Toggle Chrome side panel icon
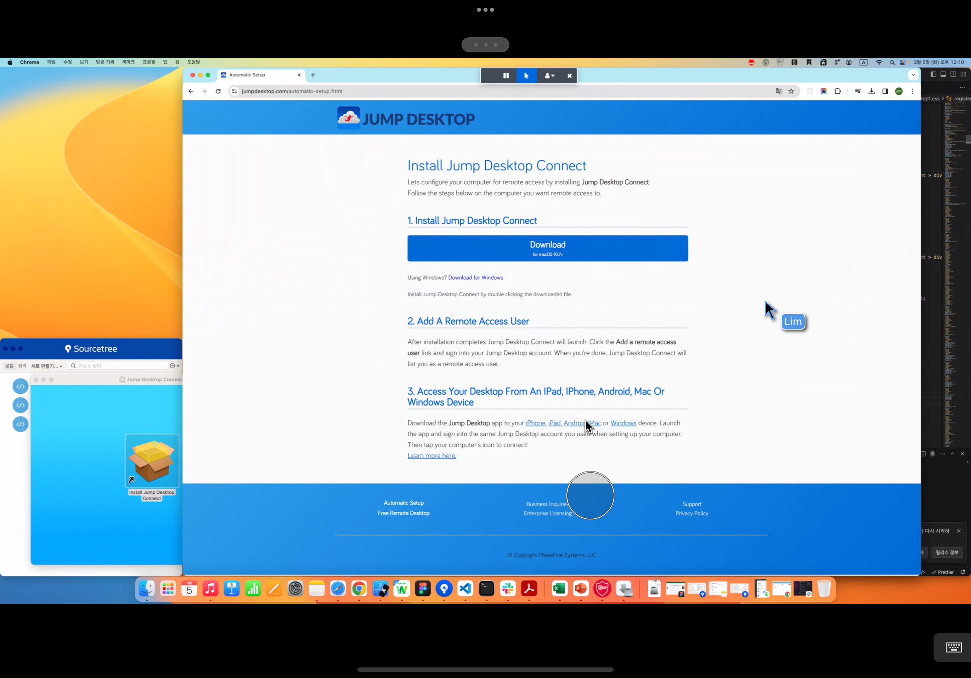Image resolution: width=971 pixels, height=678 pixels. point(885,91)
